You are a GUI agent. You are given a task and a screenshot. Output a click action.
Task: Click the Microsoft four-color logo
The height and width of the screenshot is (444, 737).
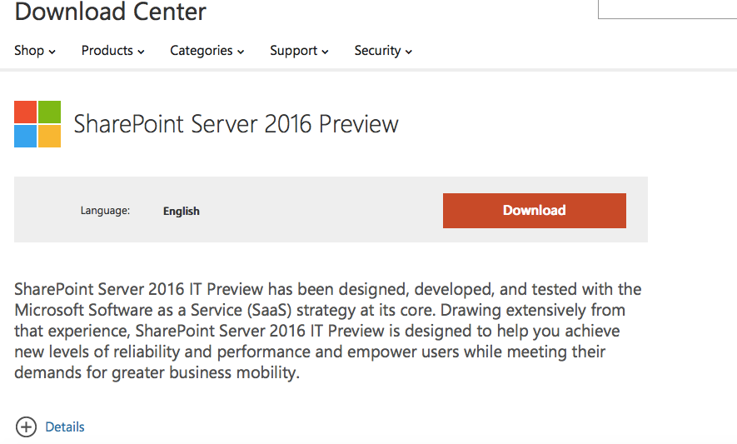point(37,123)
